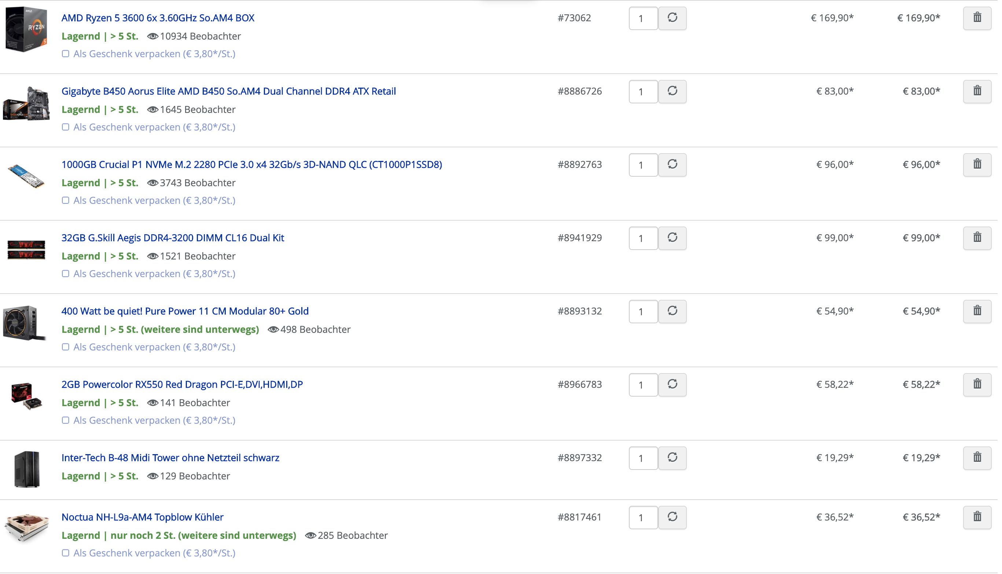The width and height of the screenshot is (1002, 574).
Task: Open Inter-Tech B-48 Midi Tower link
Action: tap(171, 458)
